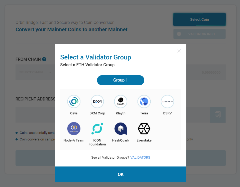240x187 pixels.
Task: Click the amount field showing 0.00000000
Action: [x=206, y=72]
